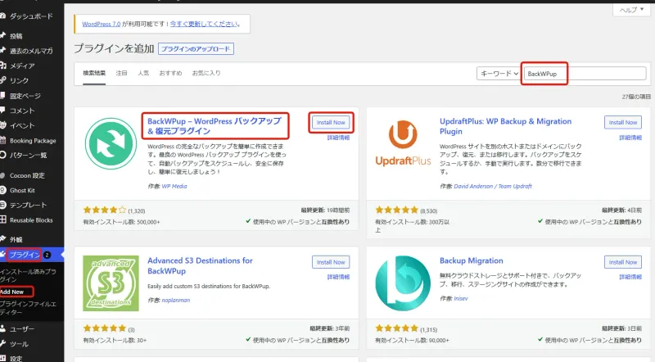Open 詳細情報 for Backup Migration
The width and height of the screenshot is (655, 362).
[x=630, y=277]
